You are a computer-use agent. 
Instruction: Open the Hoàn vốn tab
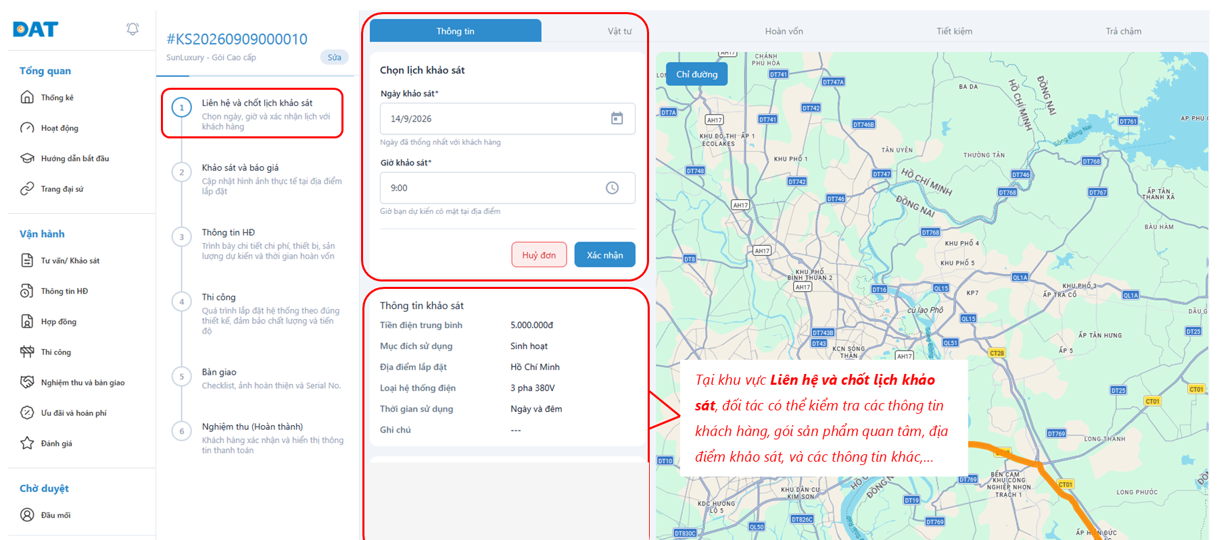(784, 31)
